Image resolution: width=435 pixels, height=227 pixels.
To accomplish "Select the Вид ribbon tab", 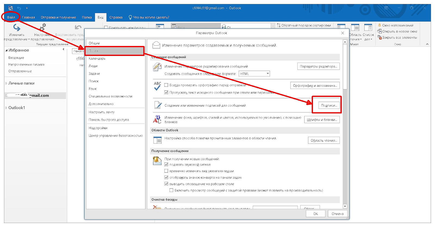I will 101,17.
